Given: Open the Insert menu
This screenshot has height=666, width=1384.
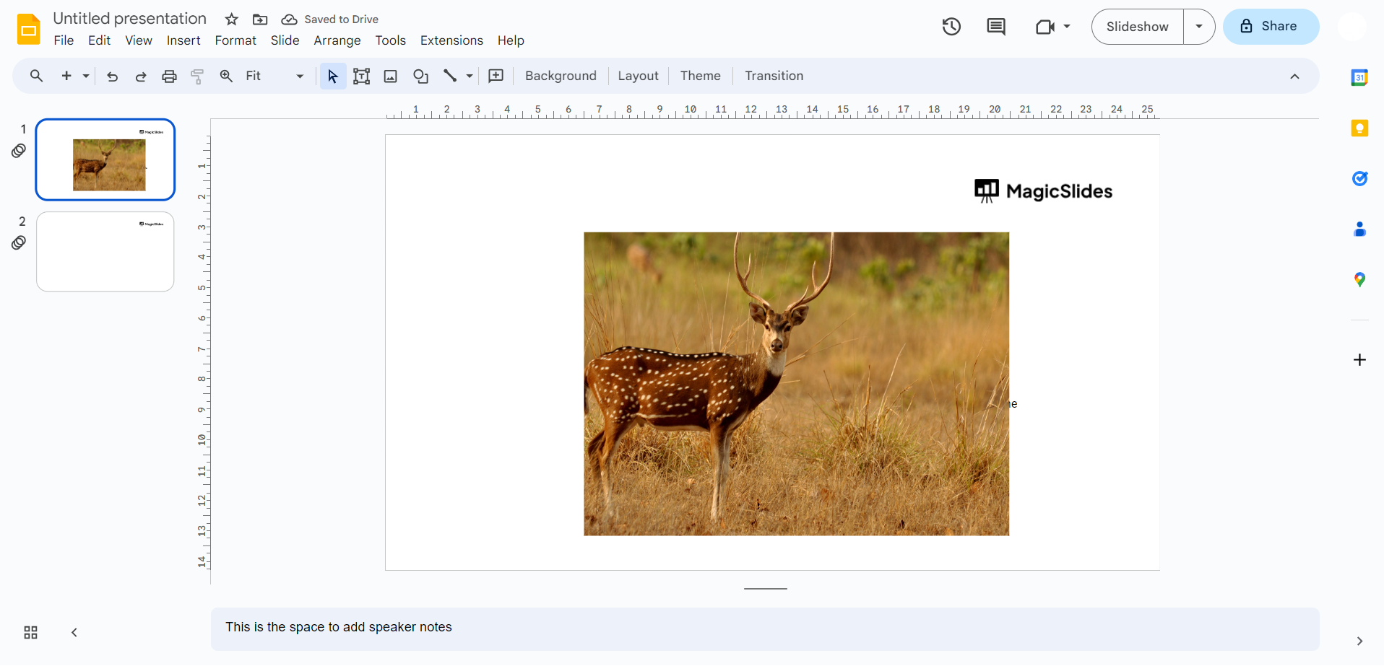Looking at the screenshot, I should [183, 40].
